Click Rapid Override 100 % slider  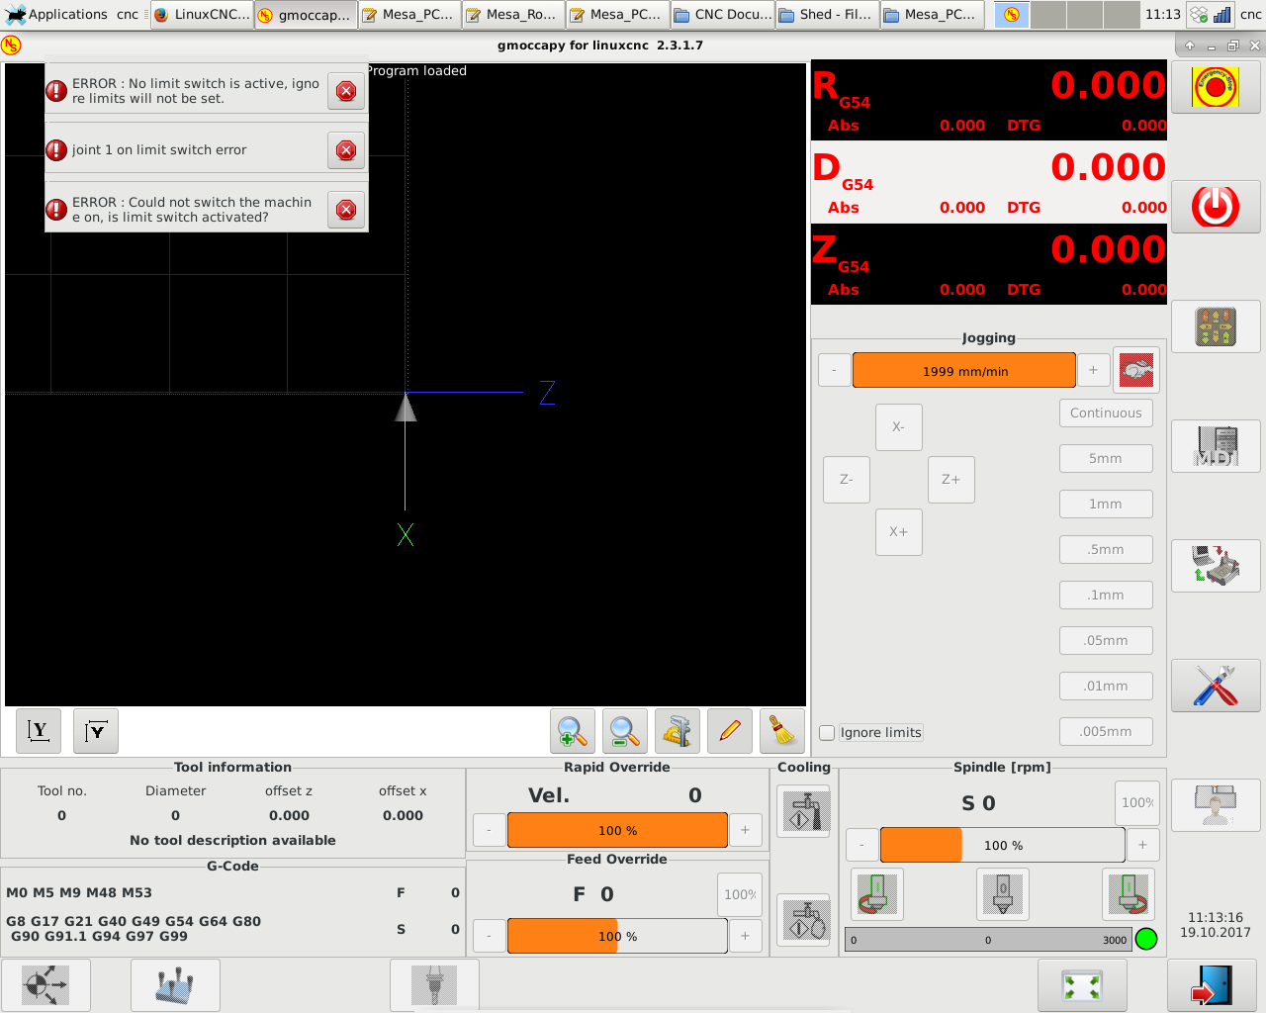click(x=618, y=830)
